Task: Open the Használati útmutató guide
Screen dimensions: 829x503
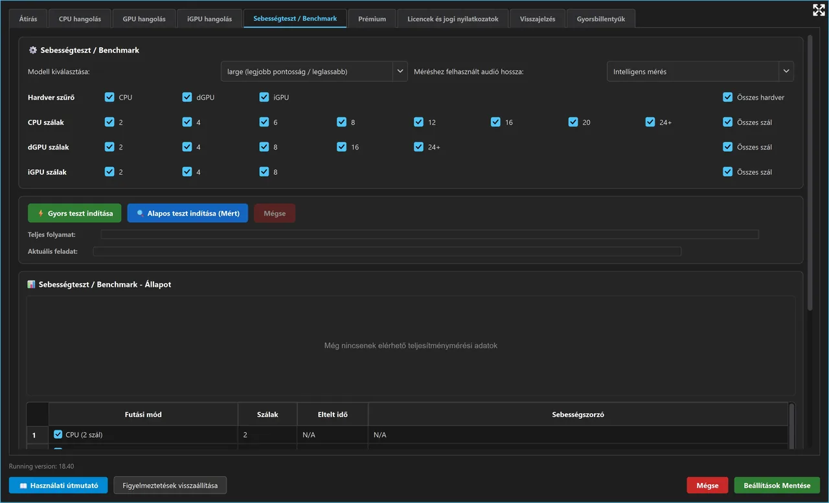Action: point(58,485)
